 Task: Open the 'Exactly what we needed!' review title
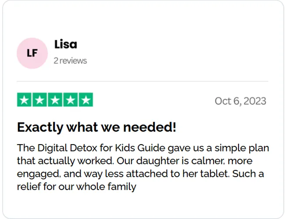96,127
